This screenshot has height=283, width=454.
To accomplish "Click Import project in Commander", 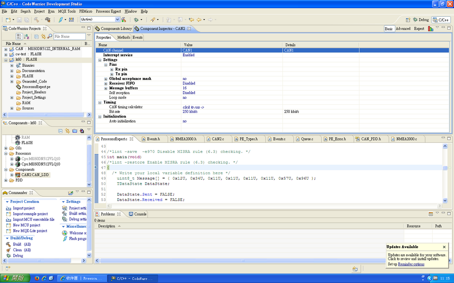I will click(x=24, y=208).
